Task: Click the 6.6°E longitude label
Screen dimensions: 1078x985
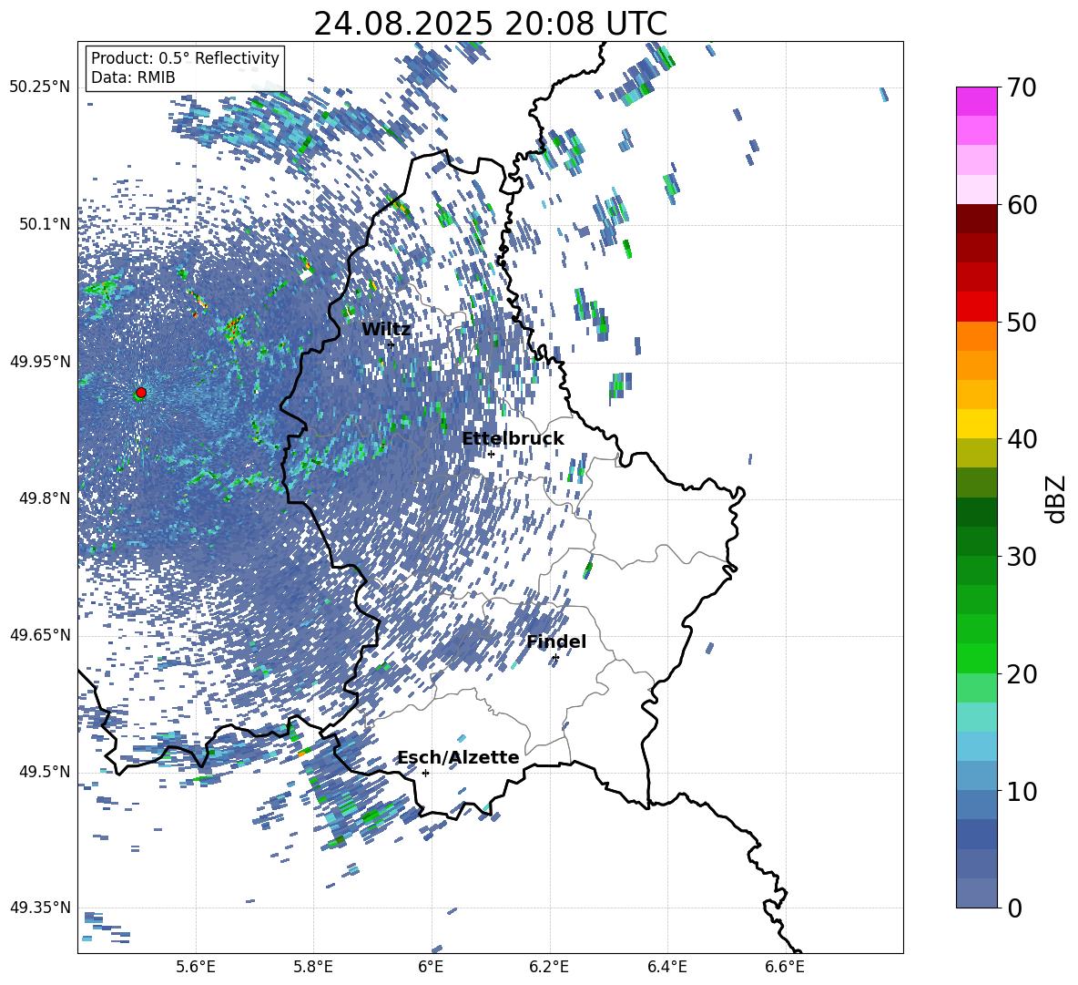Action: tap(785, 967)
